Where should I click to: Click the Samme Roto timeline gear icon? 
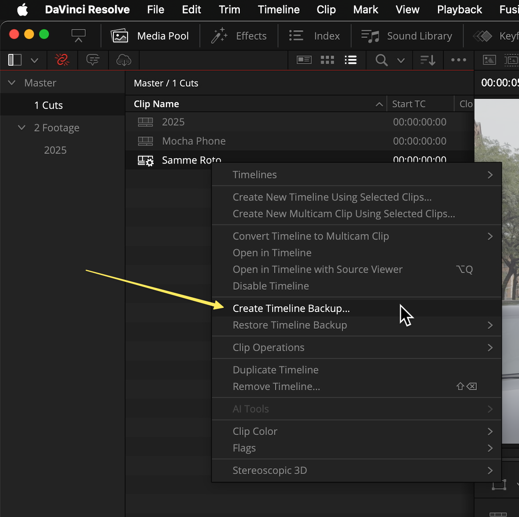pyautogui.click(x=145, y=161)
